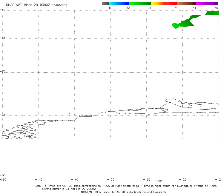The width and height of the screenshot is (221, 194).
Task: Click the longitude label '-145'
Action: pos(39,180)
